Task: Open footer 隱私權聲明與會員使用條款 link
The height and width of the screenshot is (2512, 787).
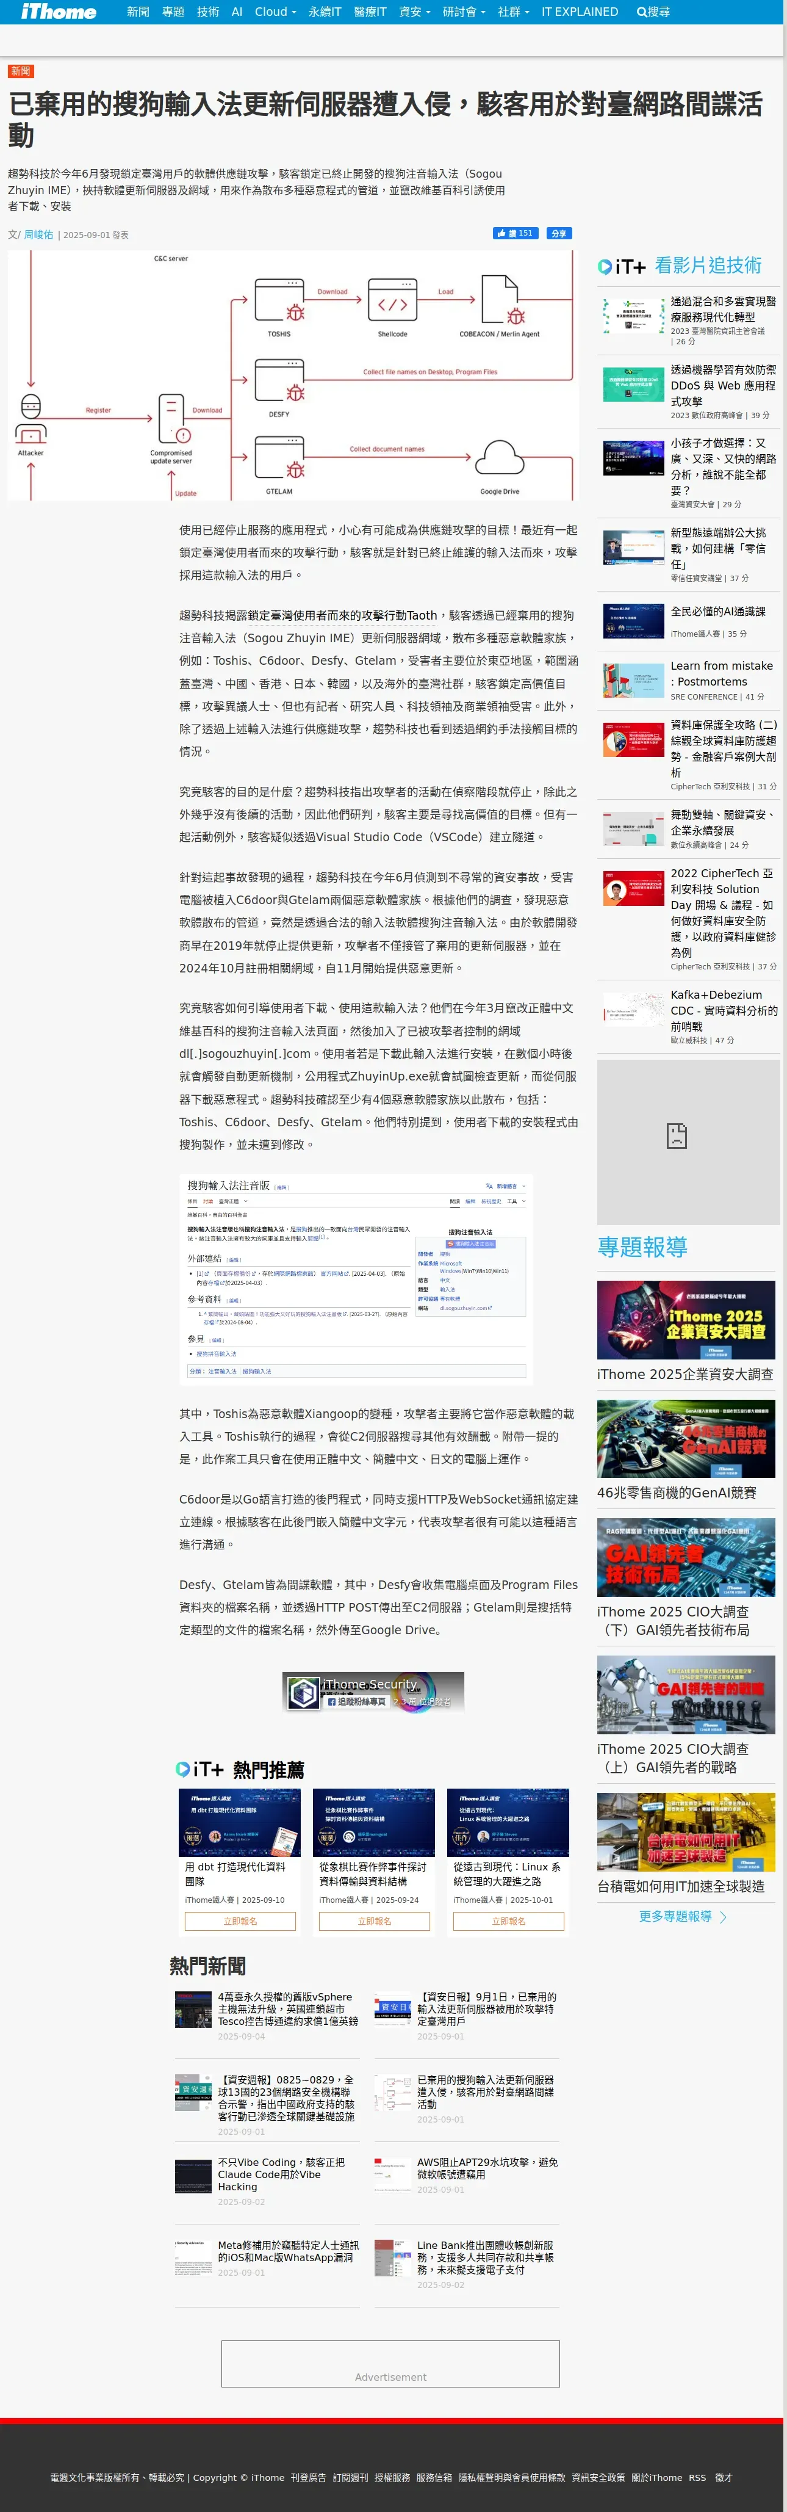Action: coord(511,2477)
